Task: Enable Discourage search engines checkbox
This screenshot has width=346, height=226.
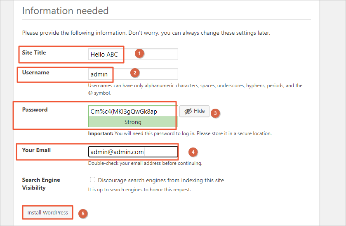Action: [x=92, y=180]
